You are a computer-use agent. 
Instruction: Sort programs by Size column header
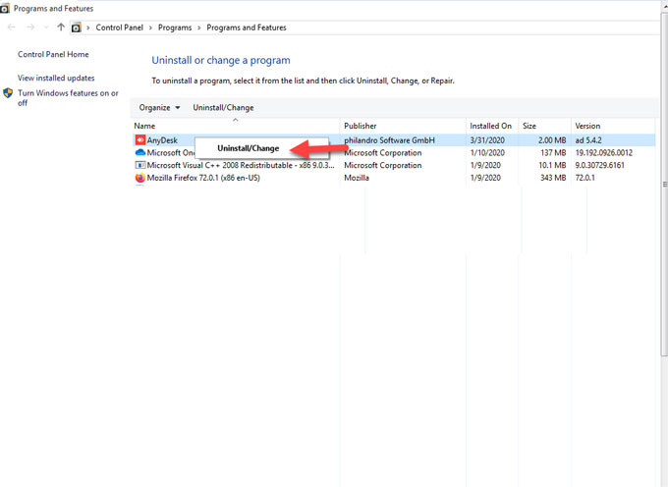(x=529, y=126)
